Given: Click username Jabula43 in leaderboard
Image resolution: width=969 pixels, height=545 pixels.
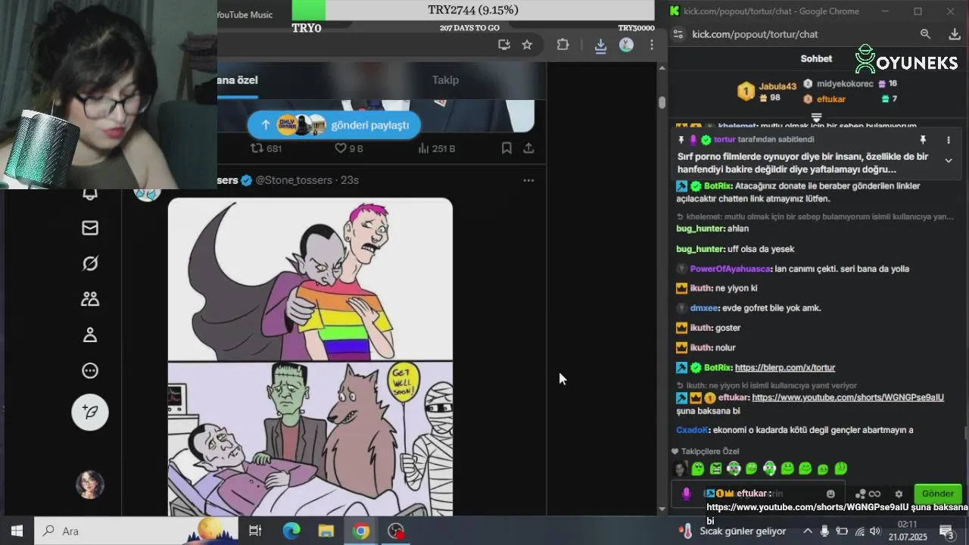Looking at the screenshot, I should (777, 86).
